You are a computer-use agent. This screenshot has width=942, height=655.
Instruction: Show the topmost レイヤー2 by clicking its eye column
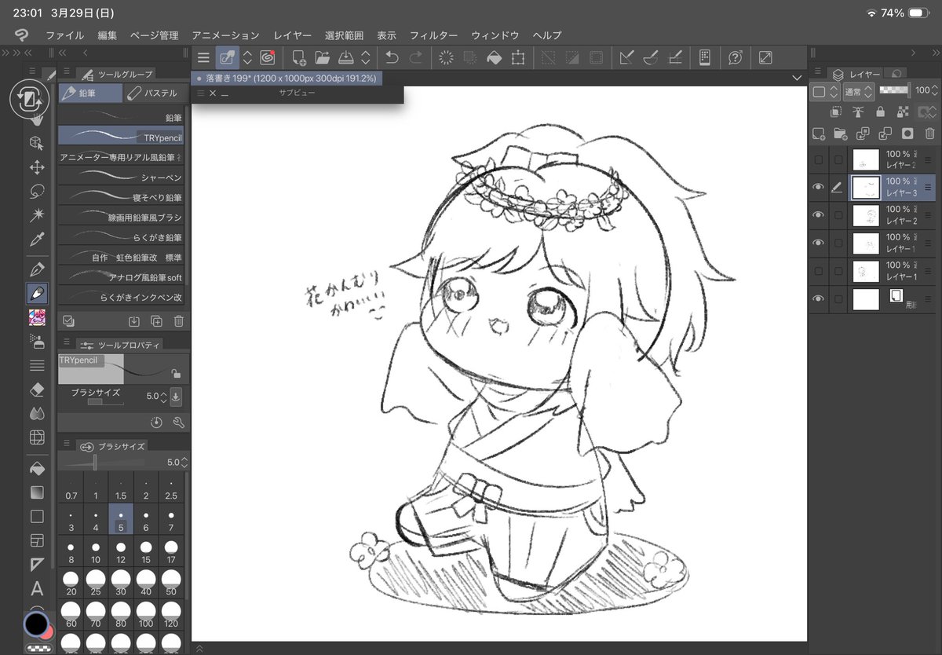818,159
